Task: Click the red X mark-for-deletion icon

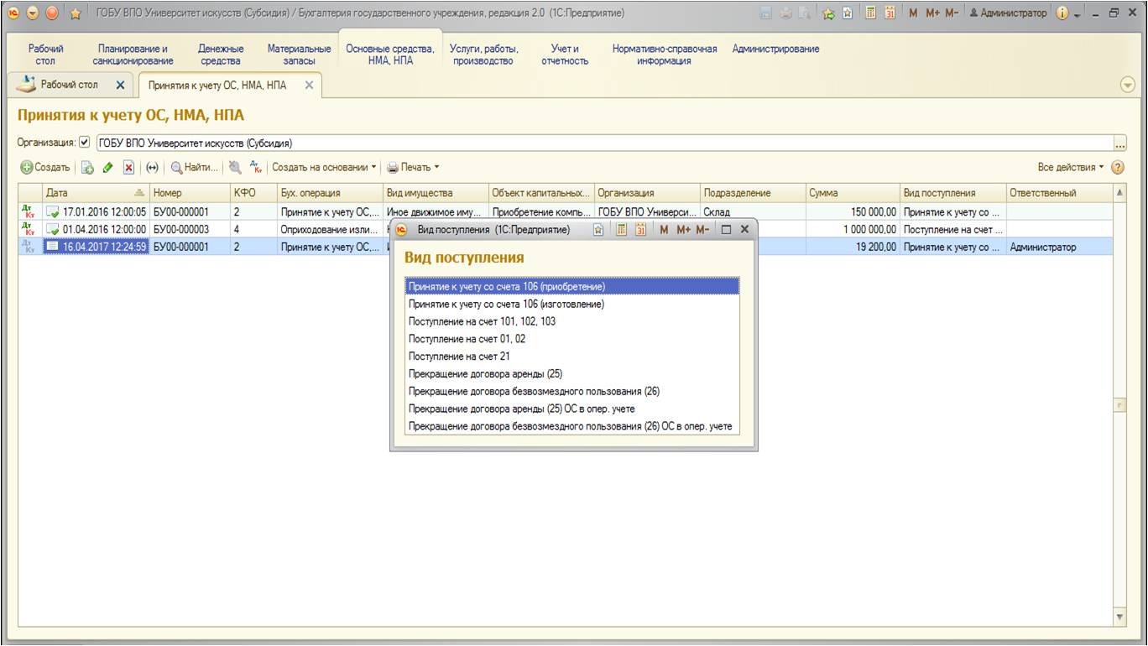Action: (x=128, y=168)
